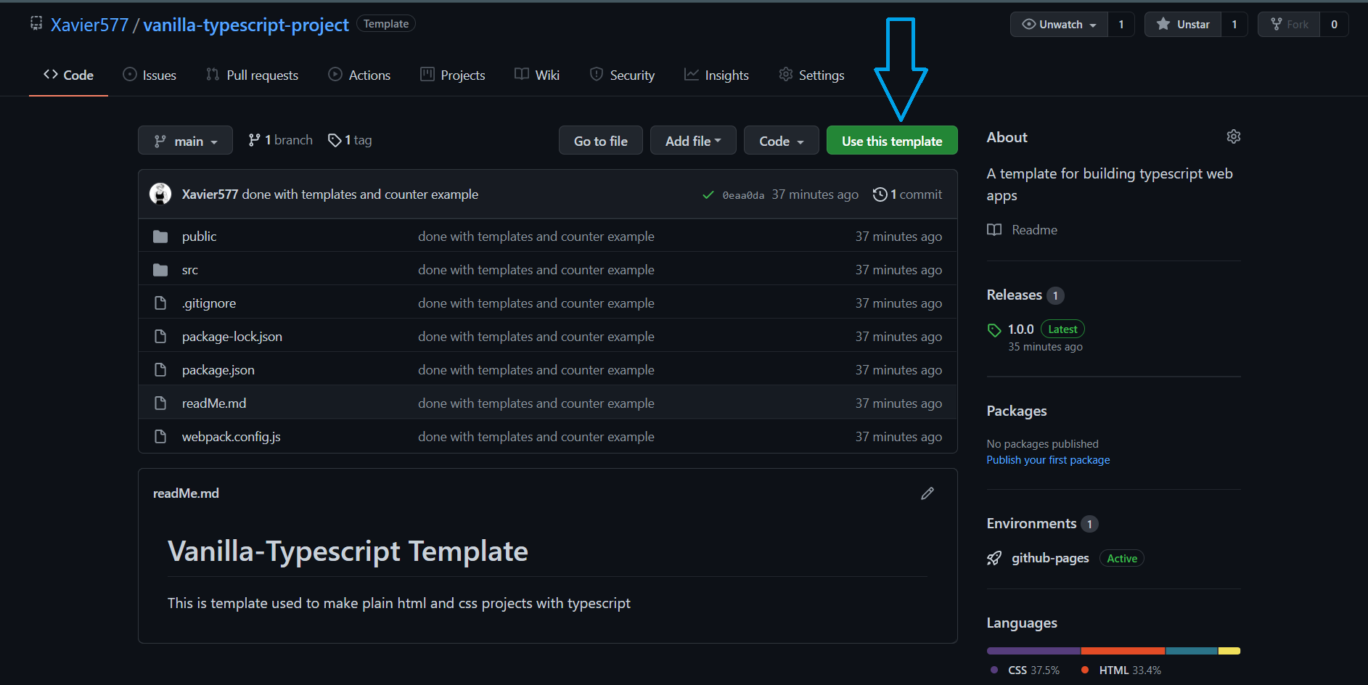Go to the Actions tab

(359, 75)
